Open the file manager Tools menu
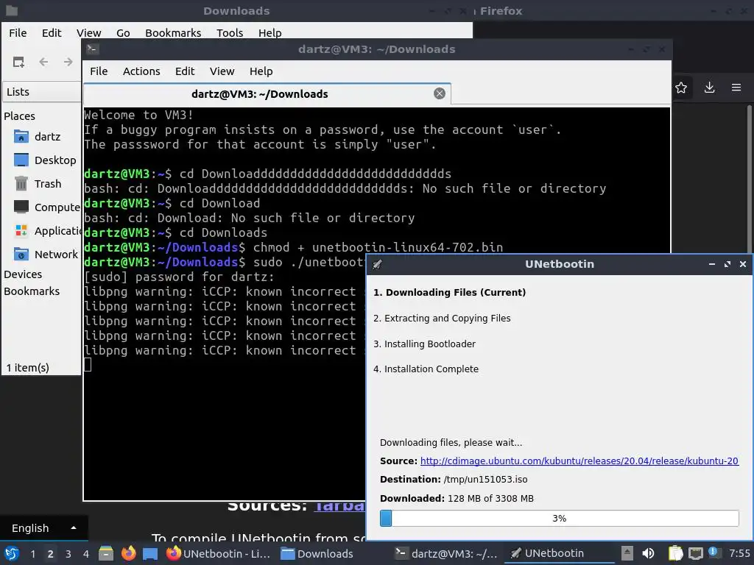Screen dimensions: 754x565 pyautogui.click(x=230, y=32)
